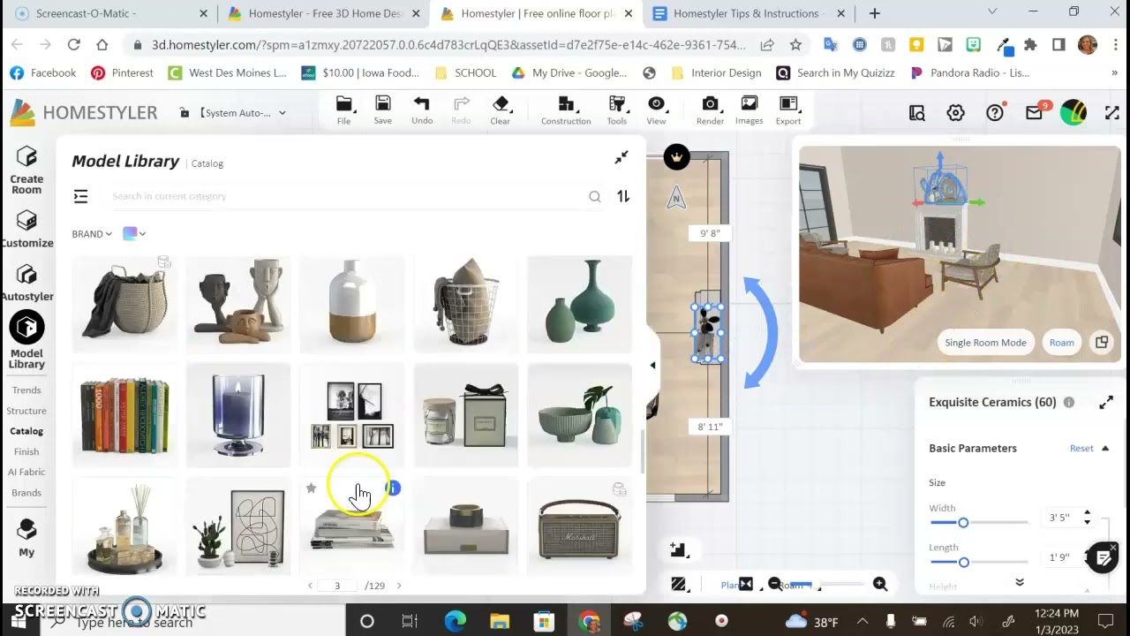Screen dimensions: 1130x636
Task: Open the Images gallery
Action: [x=749, y=110]
